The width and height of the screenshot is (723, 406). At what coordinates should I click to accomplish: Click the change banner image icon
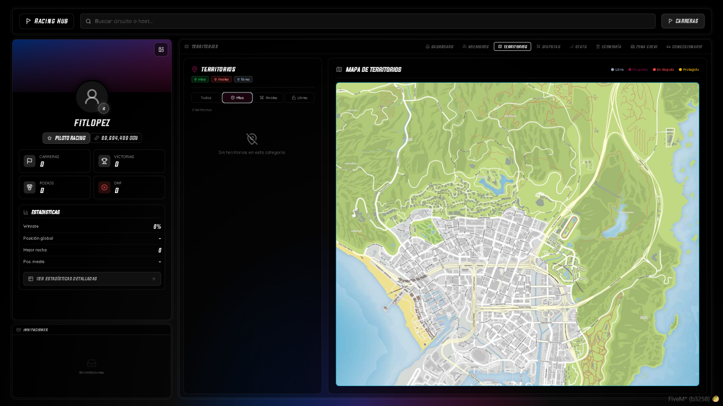(x=161, y=49)
